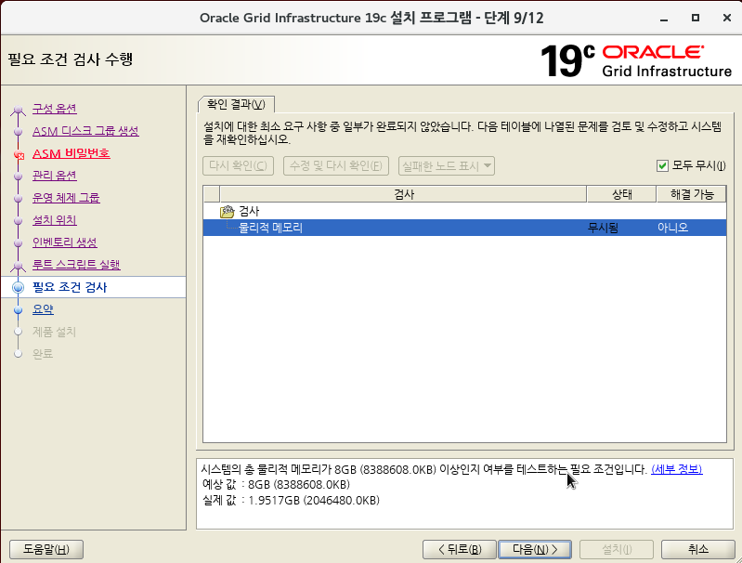
Task: Toggle the 모두 무시 checkbox
Action: click(x=662, y=165)
